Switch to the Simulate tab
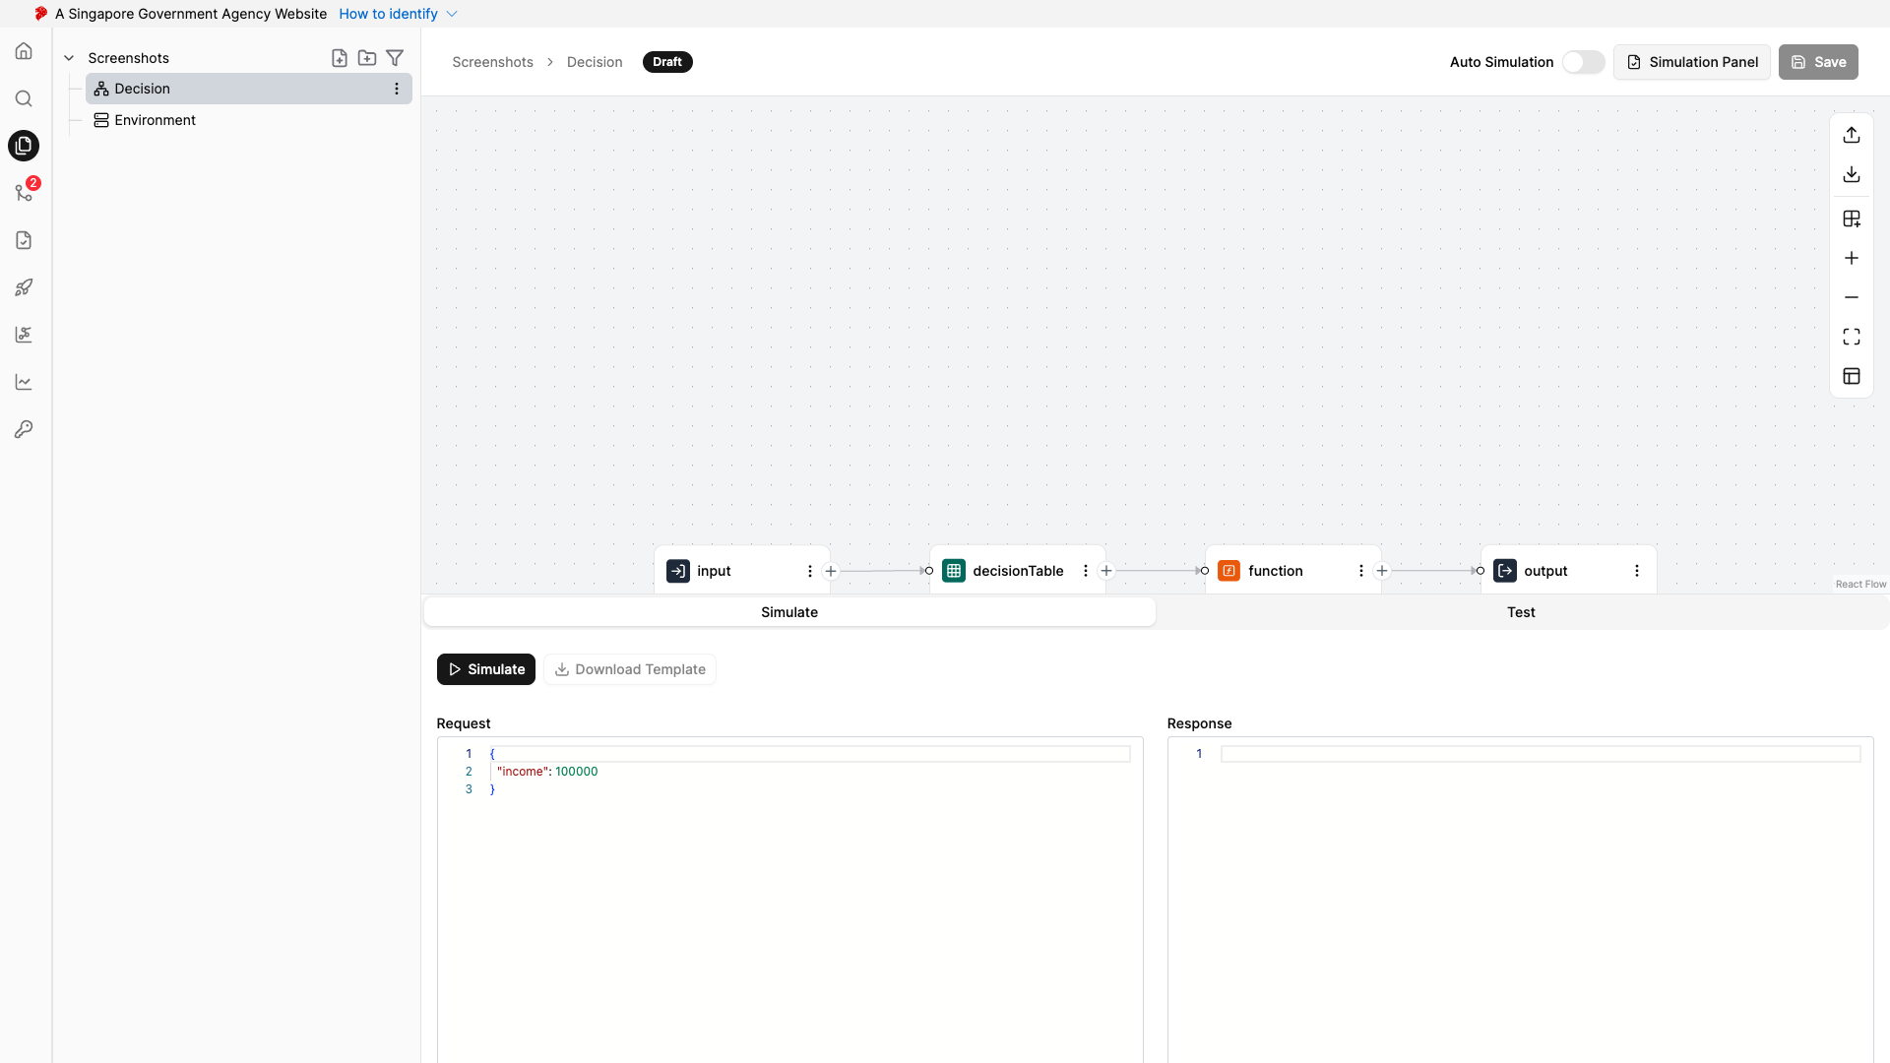Screen dimensions: 1890x1063 click(789, 612)
